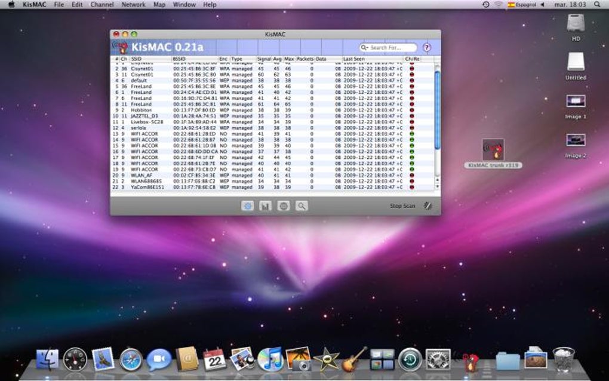Click the network list vertical scrollbar thumb
This screenshot has height=381, width=609.
[437, 110]
